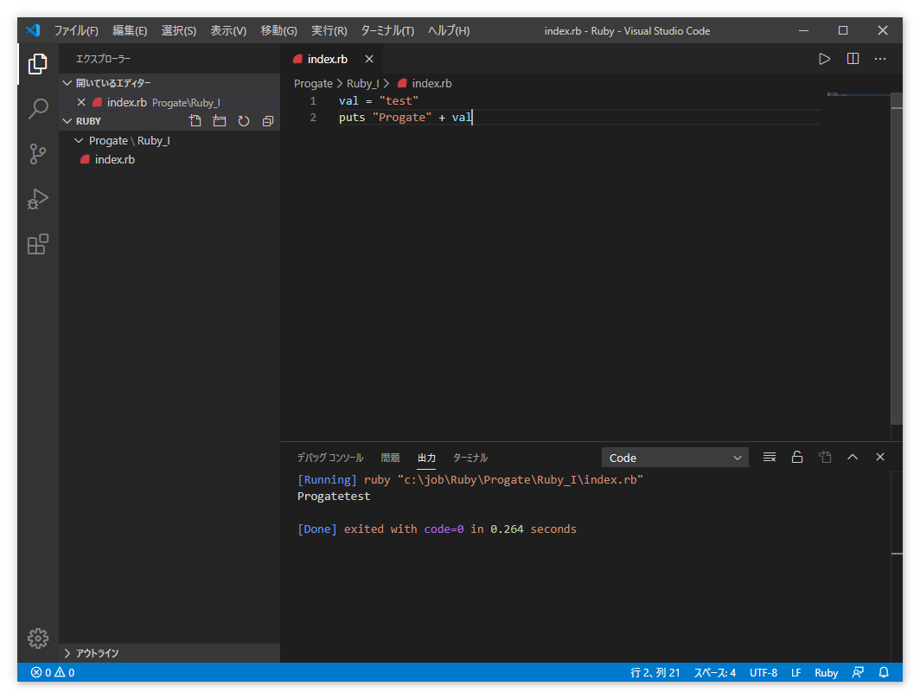The height and width of the screenshot is (699, 920).
Task: Toggle the output scroll lock icon
Action: pos(797,458)
